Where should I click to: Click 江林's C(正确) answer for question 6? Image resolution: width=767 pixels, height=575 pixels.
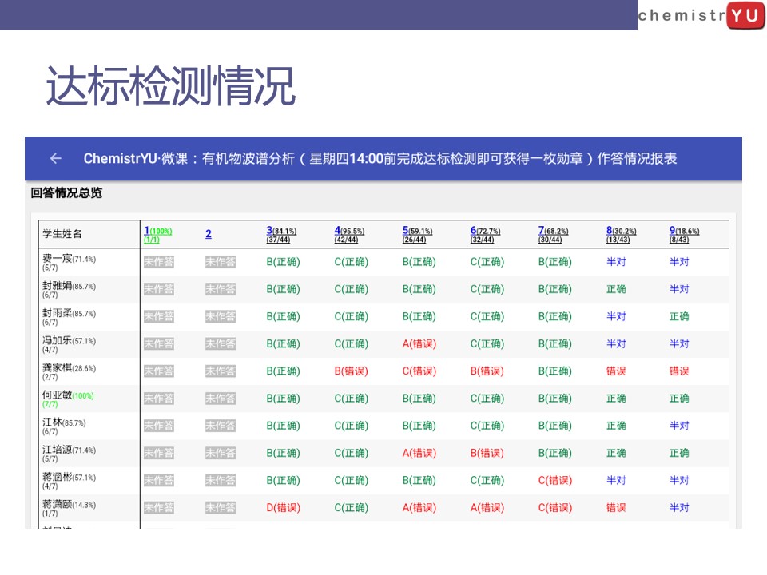(x=487, y=426)
